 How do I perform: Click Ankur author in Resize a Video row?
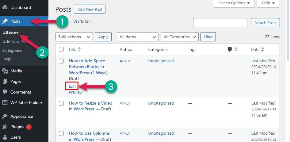tap(125, 103)
